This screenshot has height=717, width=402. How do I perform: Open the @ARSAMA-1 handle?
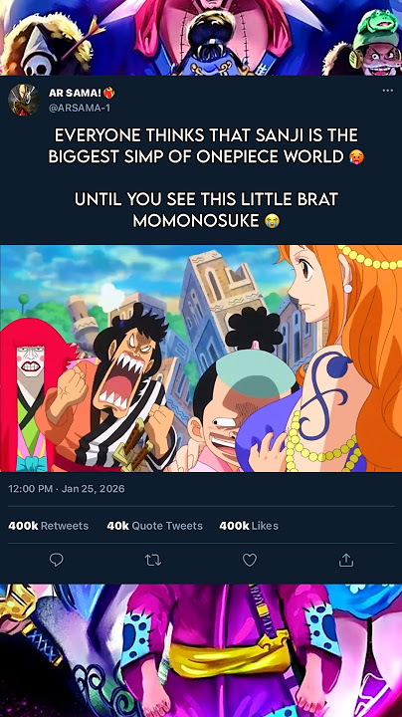(x=79, y=108)
